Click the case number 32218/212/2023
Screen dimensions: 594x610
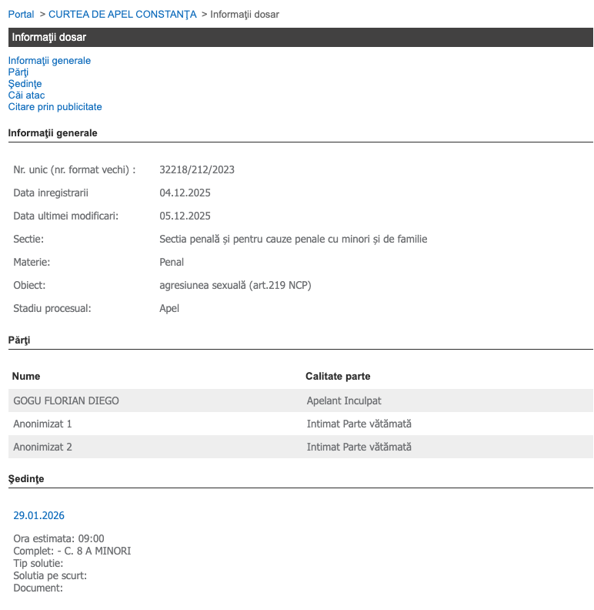197,169
